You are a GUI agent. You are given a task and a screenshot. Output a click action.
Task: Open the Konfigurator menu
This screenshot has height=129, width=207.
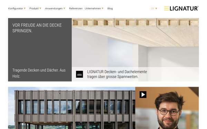click(x=16, y=8)
